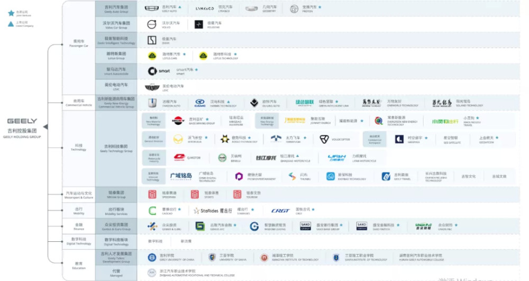Viewport: 529px width, 281px height.
Task: Click the blue triangle legend icon
Action: coord(11,24)
